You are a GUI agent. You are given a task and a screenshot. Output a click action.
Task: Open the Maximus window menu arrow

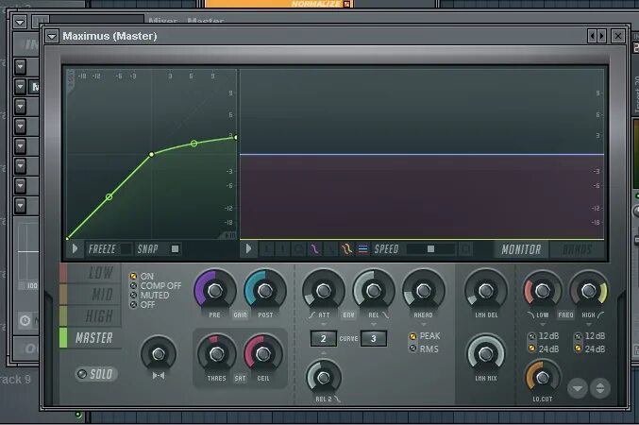(x=52, y=36)
